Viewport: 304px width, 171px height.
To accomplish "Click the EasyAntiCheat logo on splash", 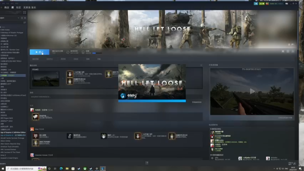I will tap(129, 96).
